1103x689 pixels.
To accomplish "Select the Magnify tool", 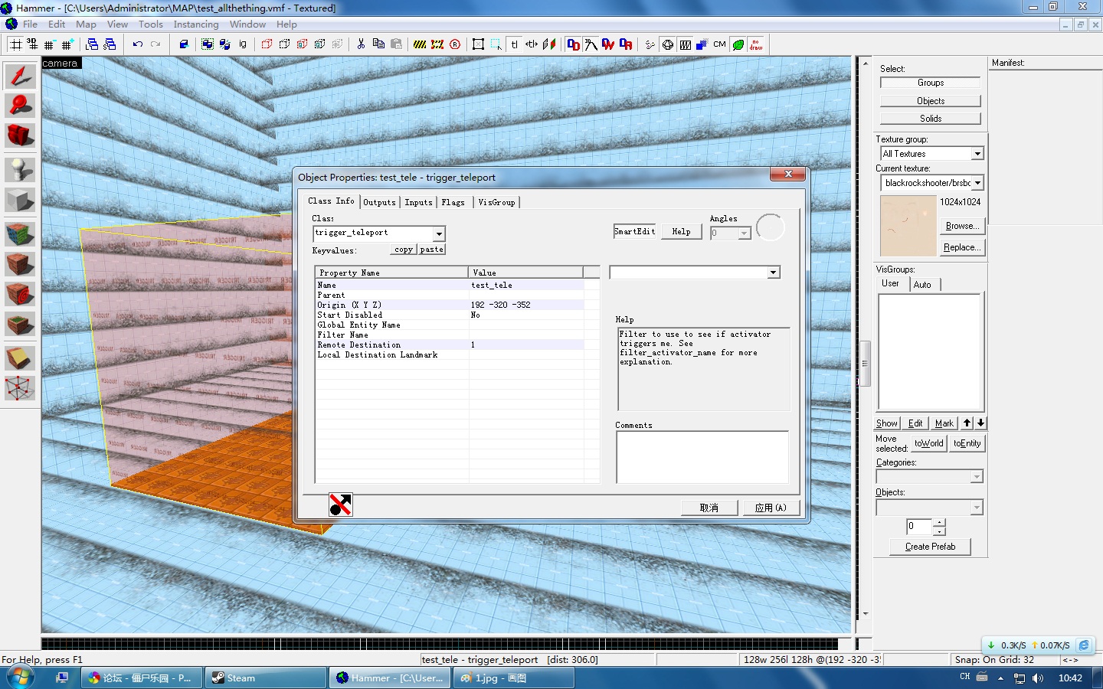I will coord(20,106).
